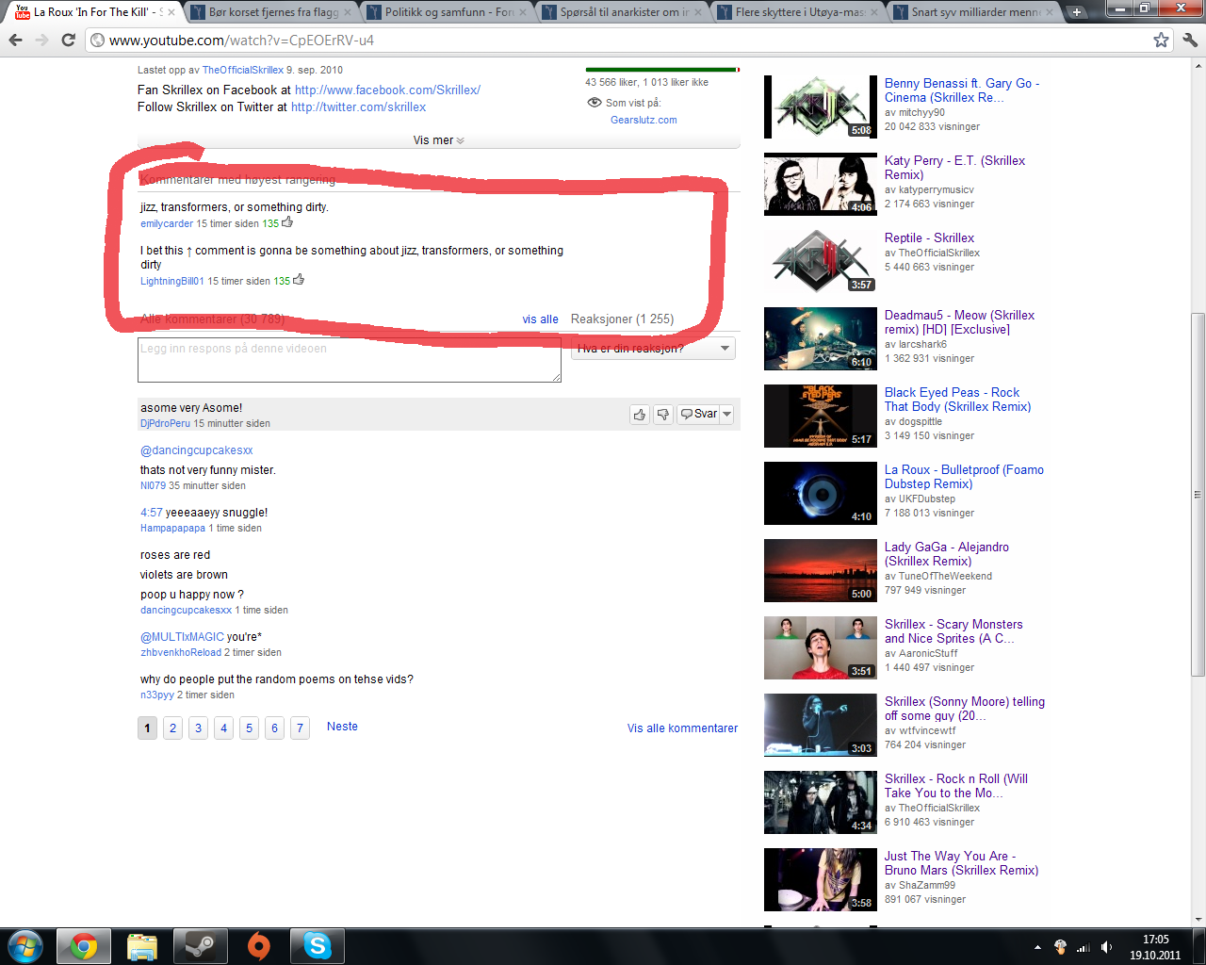Click the page vertical scrollbar
Viewport: 1206px width, 965px height.
(1198, 495)
